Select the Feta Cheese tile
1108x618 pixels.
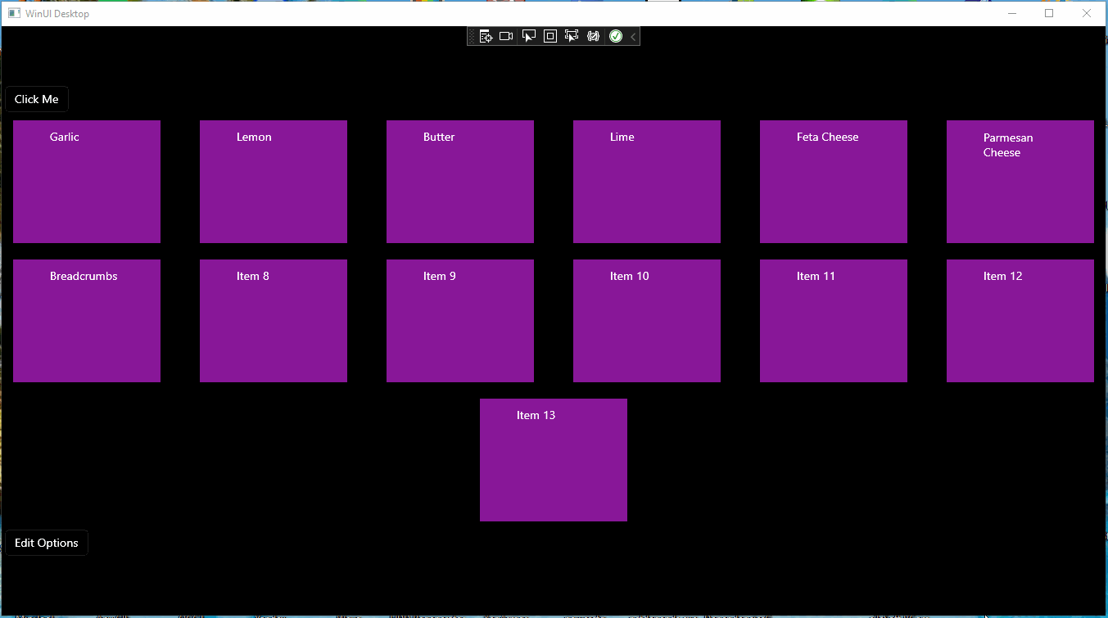click(x=833, y=181)
